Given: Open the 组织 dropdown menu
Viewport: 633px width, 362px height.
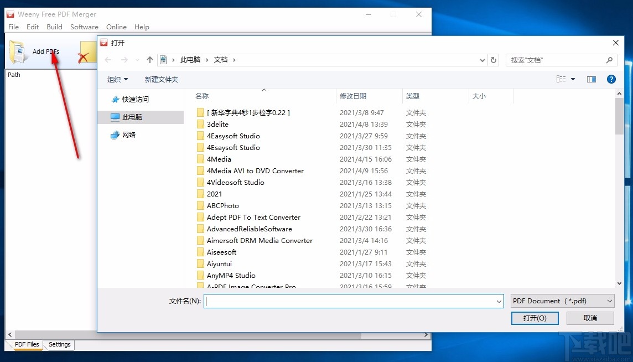Looking at the screenshot, I should 117,79.
